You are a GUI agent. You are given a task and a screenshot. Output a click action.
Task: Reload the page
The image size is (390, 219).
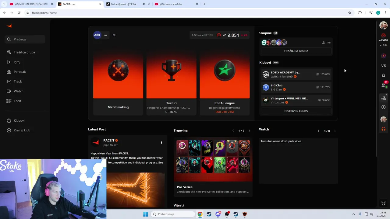[19, 13]
